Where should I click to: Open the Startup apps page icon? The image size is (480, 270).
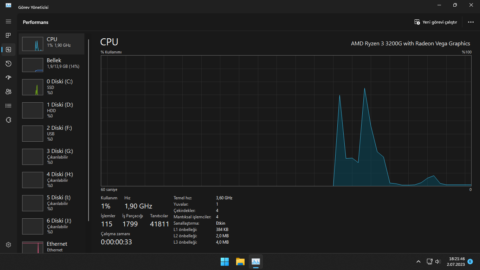point(8,78)
